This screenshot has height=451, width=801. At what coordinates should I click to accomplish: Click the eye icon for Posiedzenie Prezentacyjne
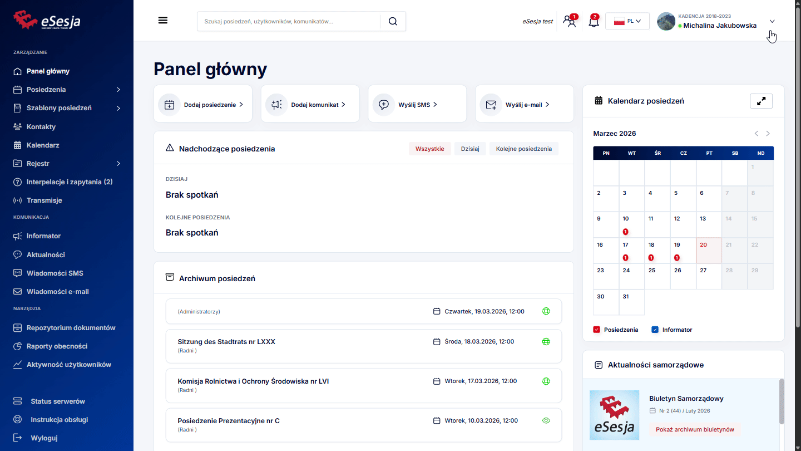(x=546, y=421)
